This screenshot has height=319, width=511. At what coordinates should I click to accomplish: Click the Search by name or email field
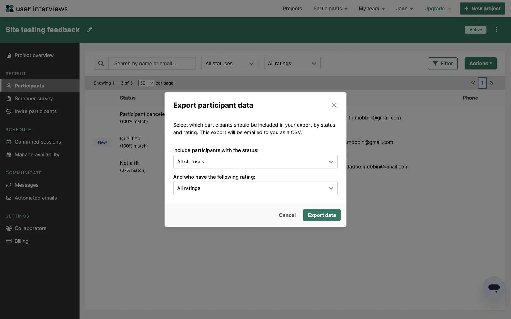[x=152, y=64]
